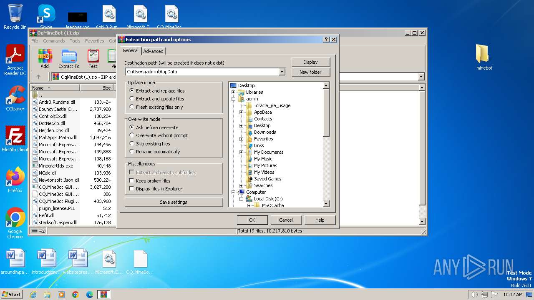Image resolution: width=534 pixels, height=300 pixels.
Task: Select the Google Chrome desktop icon
Action: pos(15,223)
